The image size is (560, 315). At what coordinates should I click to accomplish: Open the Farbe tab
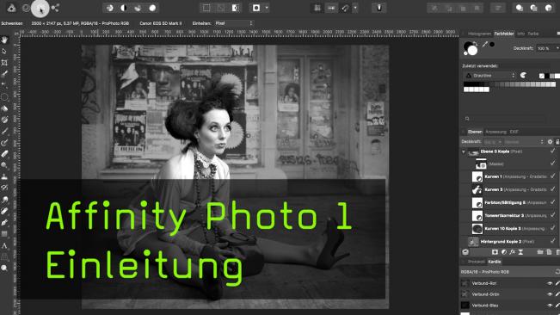(x=532, y=34)
